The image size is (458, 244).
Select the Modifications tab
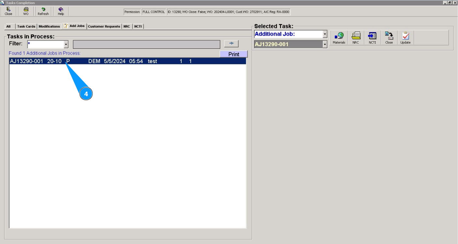point(49,26)
